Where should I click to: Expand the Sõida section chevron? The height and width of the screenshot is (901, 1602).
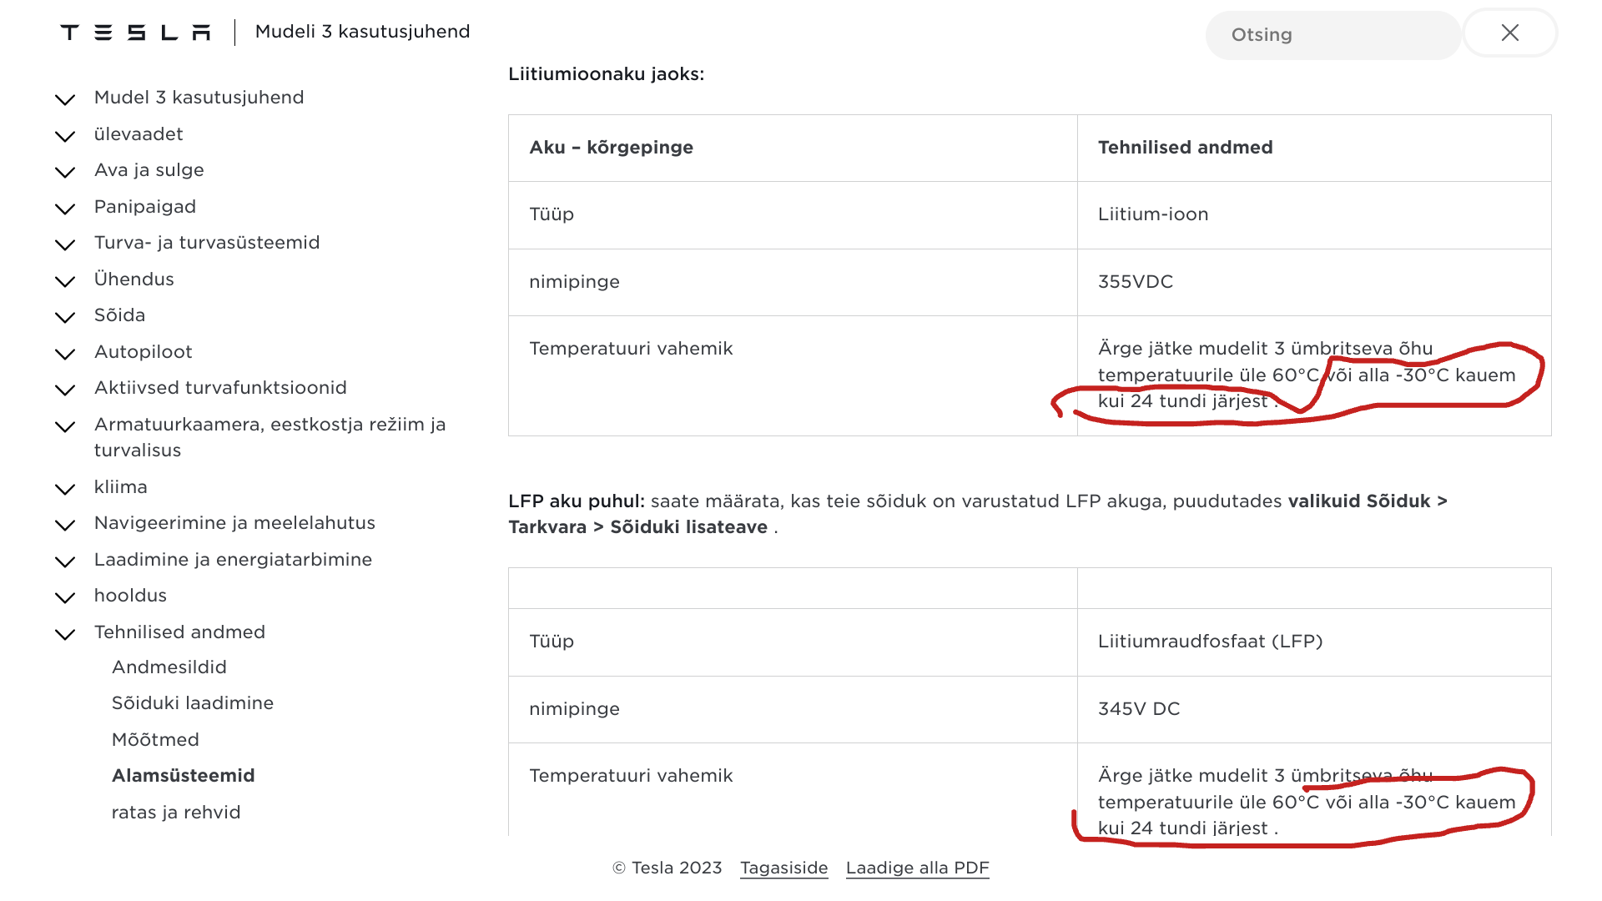point(65,317)
